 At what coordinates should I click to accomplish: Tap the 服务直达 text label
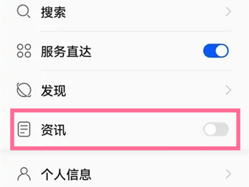point(66,51)
